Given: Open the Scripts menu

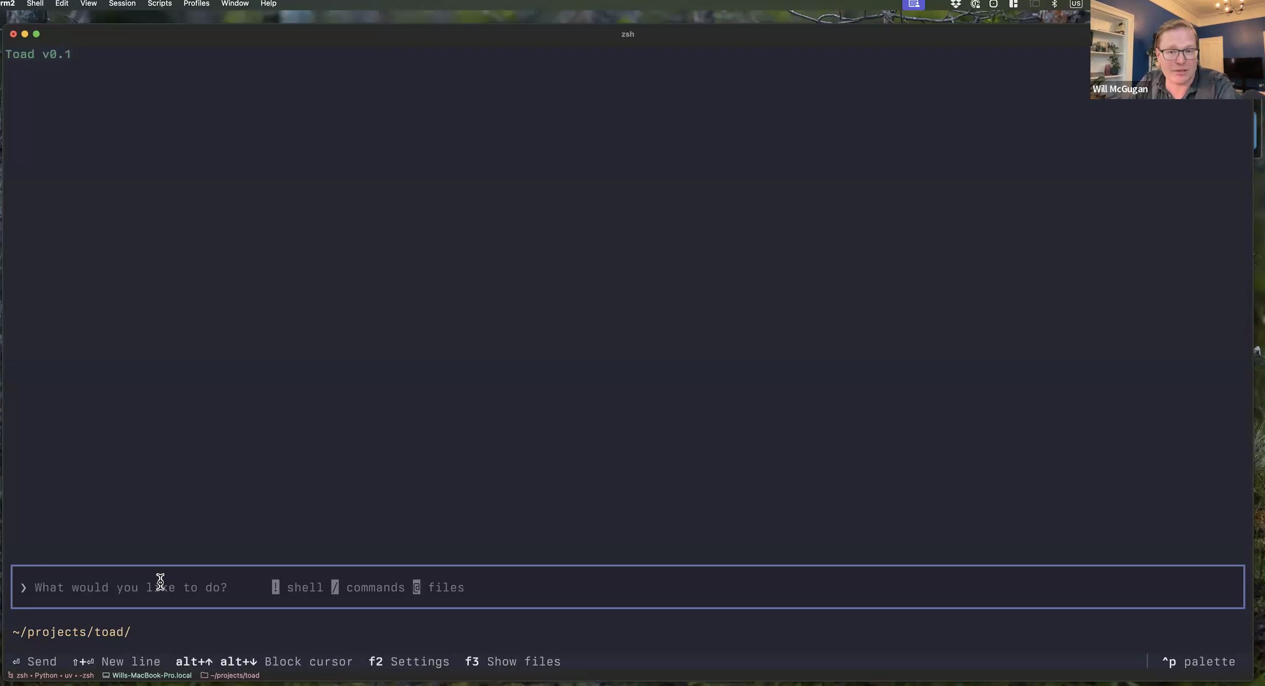Looking at the screenshot, I should click(x=159, y=4).
